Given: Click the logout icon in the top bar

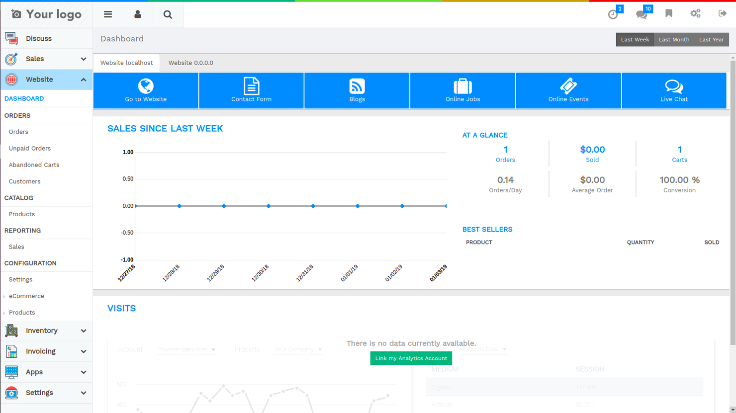Looking at the screenshot, I should [723, 13].
